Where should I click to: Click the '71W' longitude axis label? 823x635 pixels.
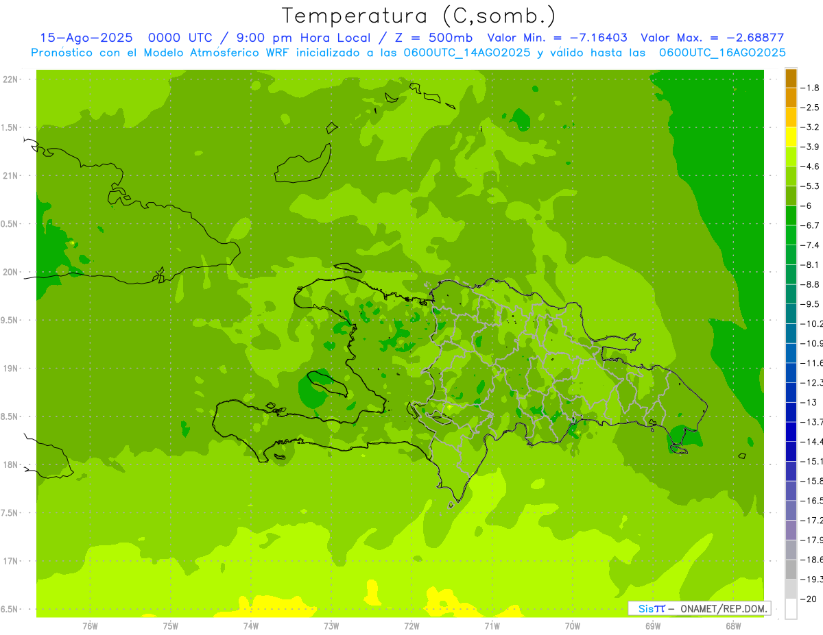click(492, 626)
